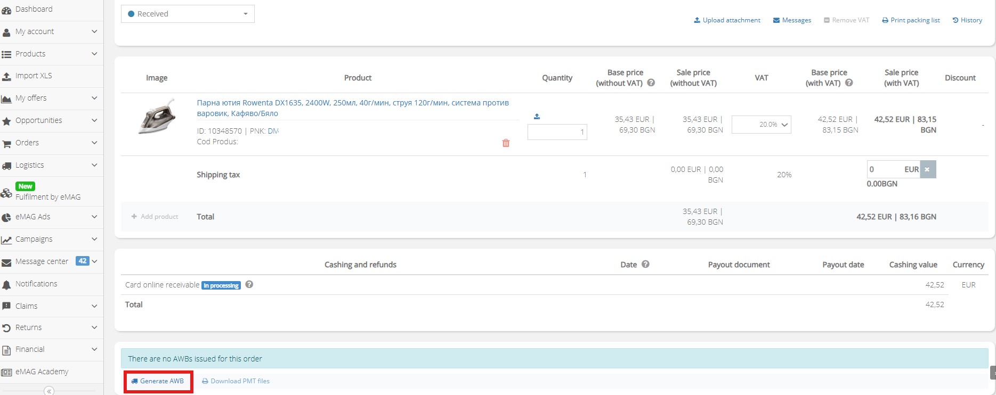Click the Generate AWB button
Image resolution: width=996 pixels, height=395 pixels.
(158, 381)
